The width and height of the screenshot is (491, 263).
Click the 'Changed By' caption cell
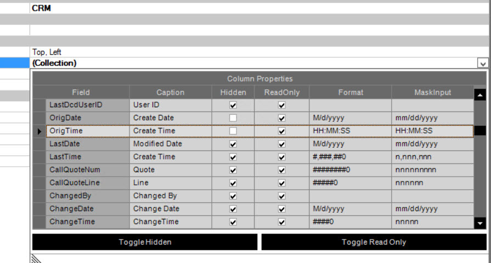click(x=171, y=196)
